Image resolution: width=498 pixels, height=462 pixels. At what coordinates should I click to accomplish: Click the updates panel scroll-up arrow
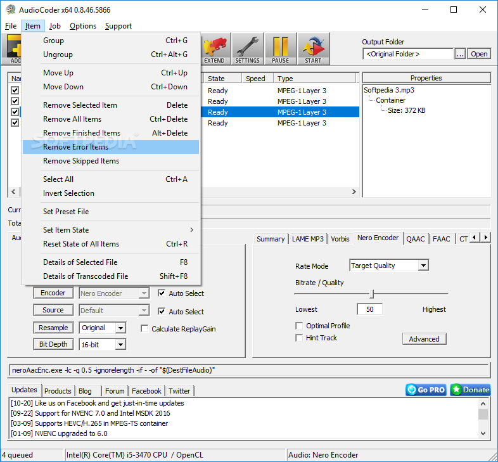[483, 404]
